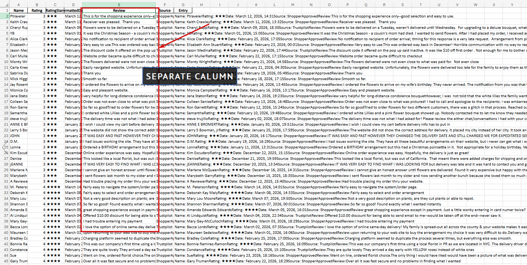This screenshot has height=265, width=527.
Task: Click the Trustpilot source cell in Becca Lorc's row
Action: (x=165, y=227)
